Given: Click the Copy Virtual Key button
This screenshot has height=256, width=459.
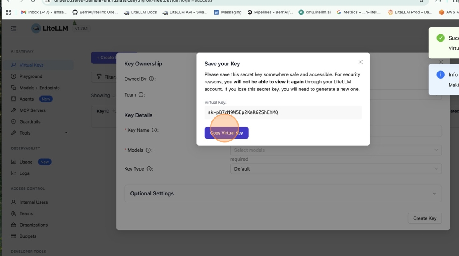Looking at the screenshot, I should (x=226, y=132).
